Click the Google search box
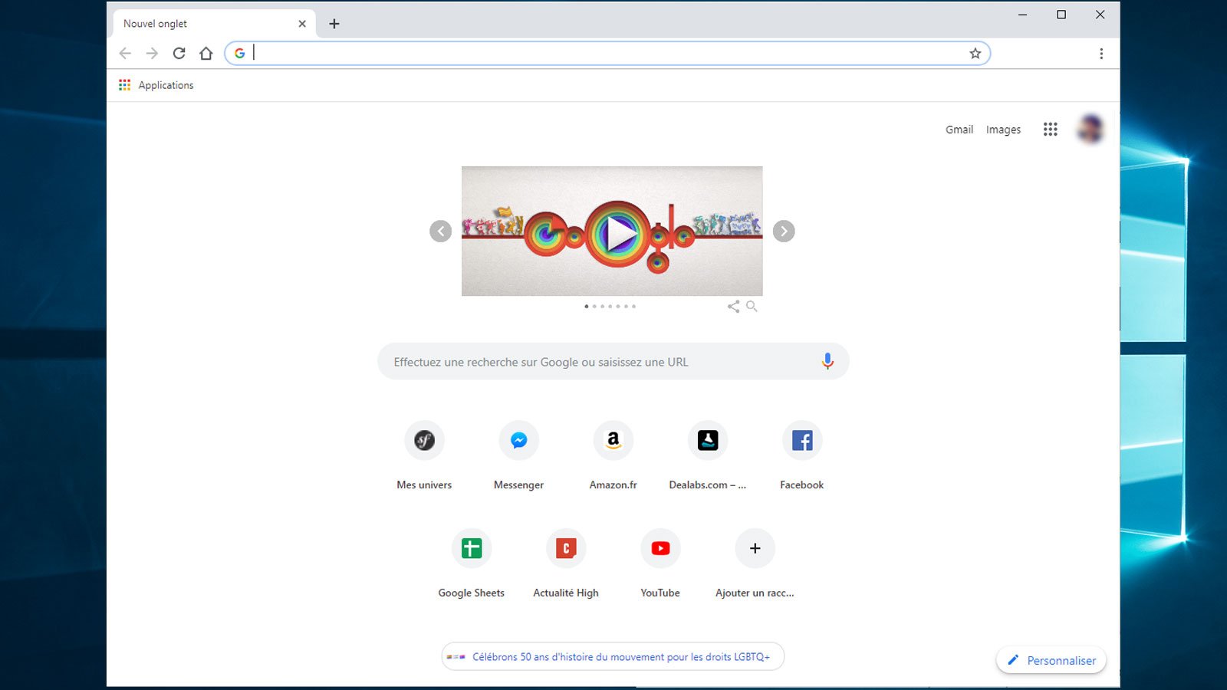 (x=613, y=361)
